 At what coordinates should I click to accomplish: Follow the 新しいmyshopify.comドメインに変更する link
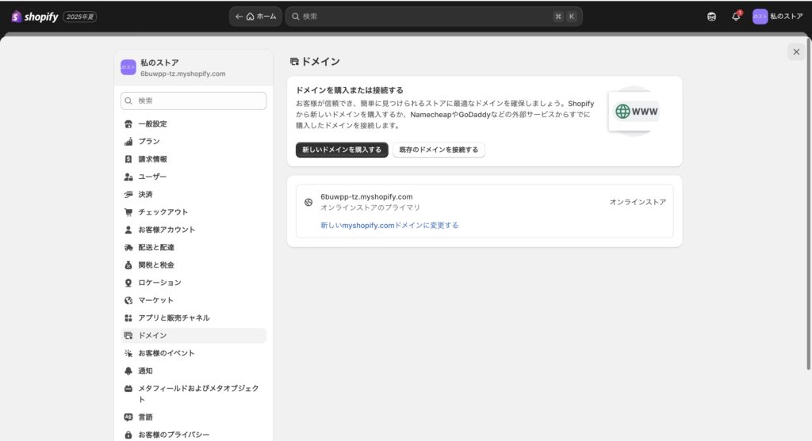[389, 226]
